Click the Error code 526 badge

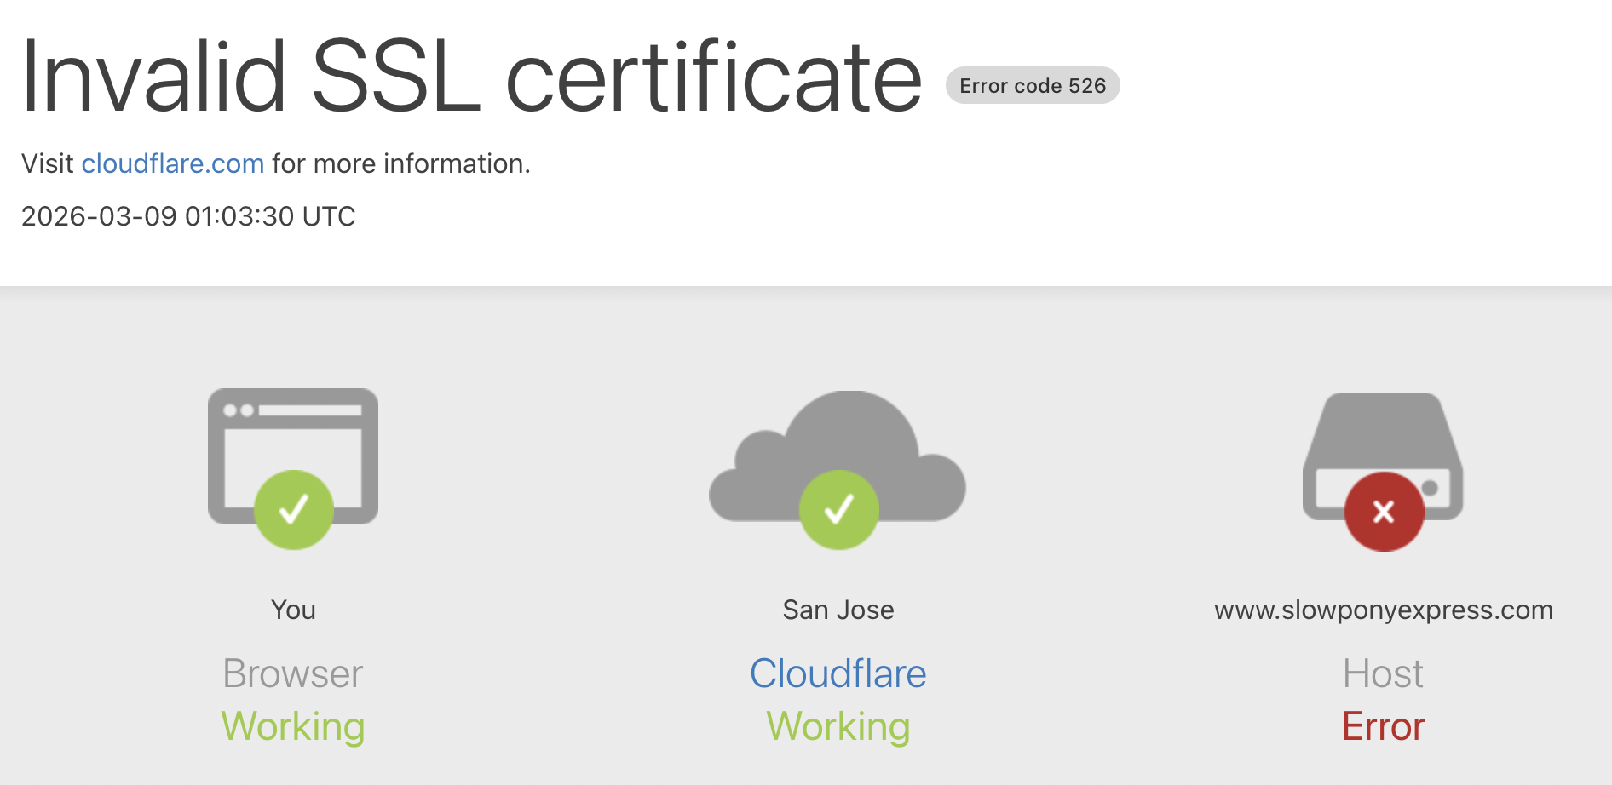click(x=1032, y=86)
